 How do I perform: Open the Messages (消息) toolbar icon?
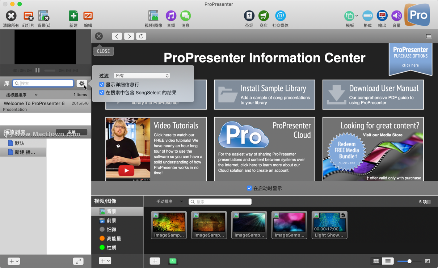tap(185, 16)
